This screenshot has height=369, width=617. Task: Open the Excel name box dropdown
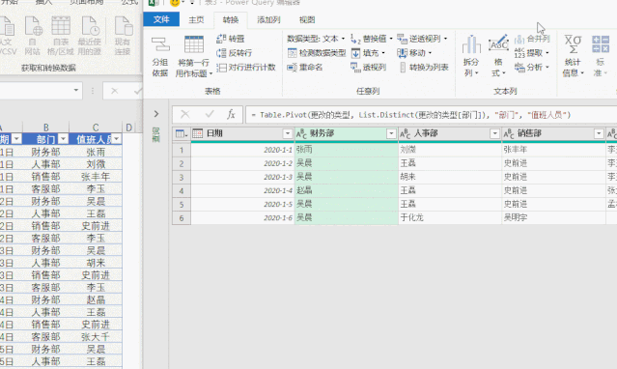click(x=76, y=90)
